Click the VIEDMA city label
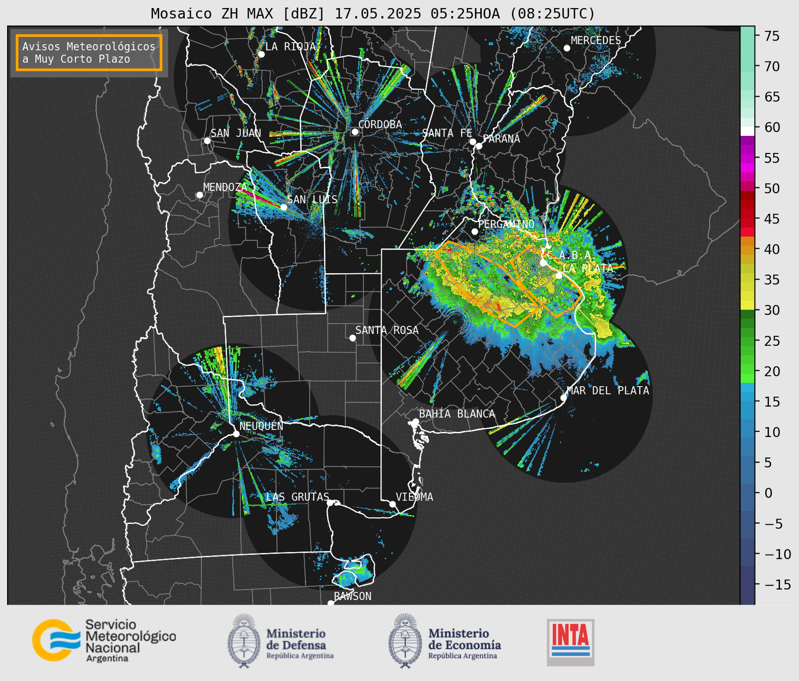This screenshot has height=681, width=799. coord(414,497)
